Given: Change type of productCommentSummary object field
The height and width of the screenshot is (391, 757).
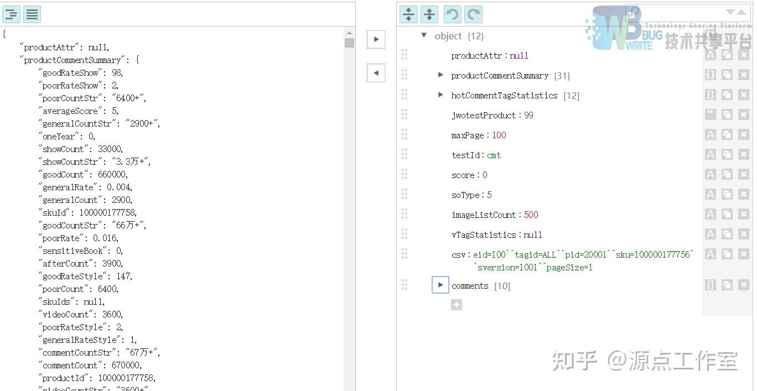Looking at the screenshot, I should [x=711, y=75].
